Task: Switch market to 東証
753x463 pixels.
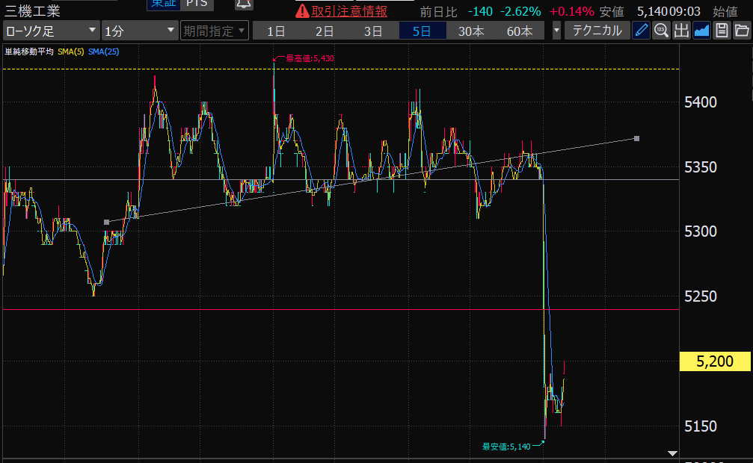Action: point(162,4)
